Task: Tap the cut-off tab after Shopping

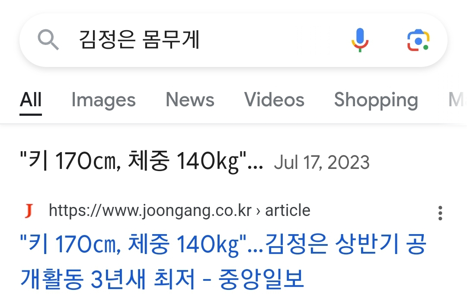Action: (456, 100)
